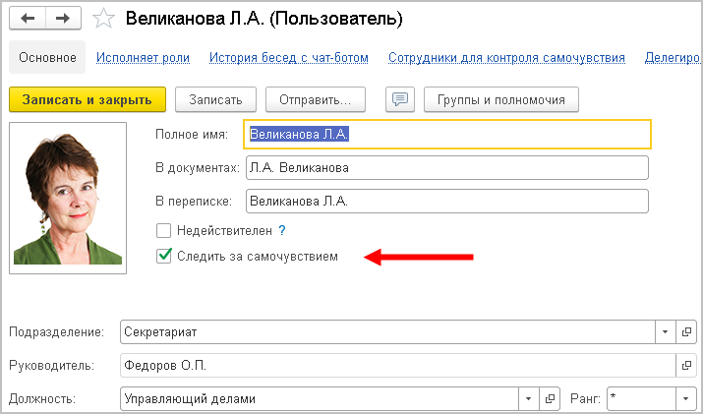Enable the Недействителен checkbox
This screenshot has width=703, height=414.
[164, 230]
